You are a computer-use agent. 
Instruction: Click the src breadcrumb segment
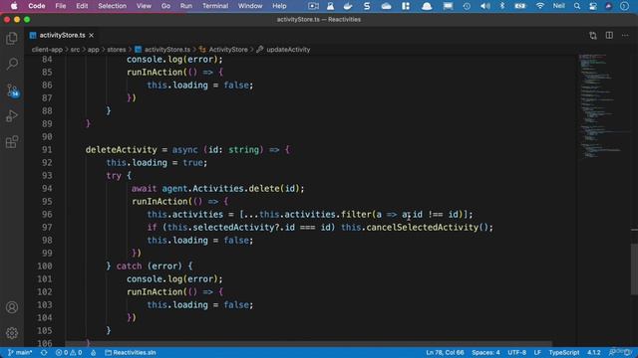76,50
